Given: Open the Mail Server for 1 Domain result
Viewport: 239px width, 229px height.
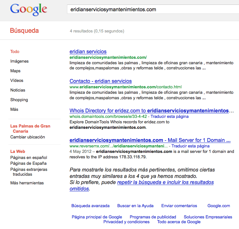Looking at the screenshot, I should tap(150, 140).
